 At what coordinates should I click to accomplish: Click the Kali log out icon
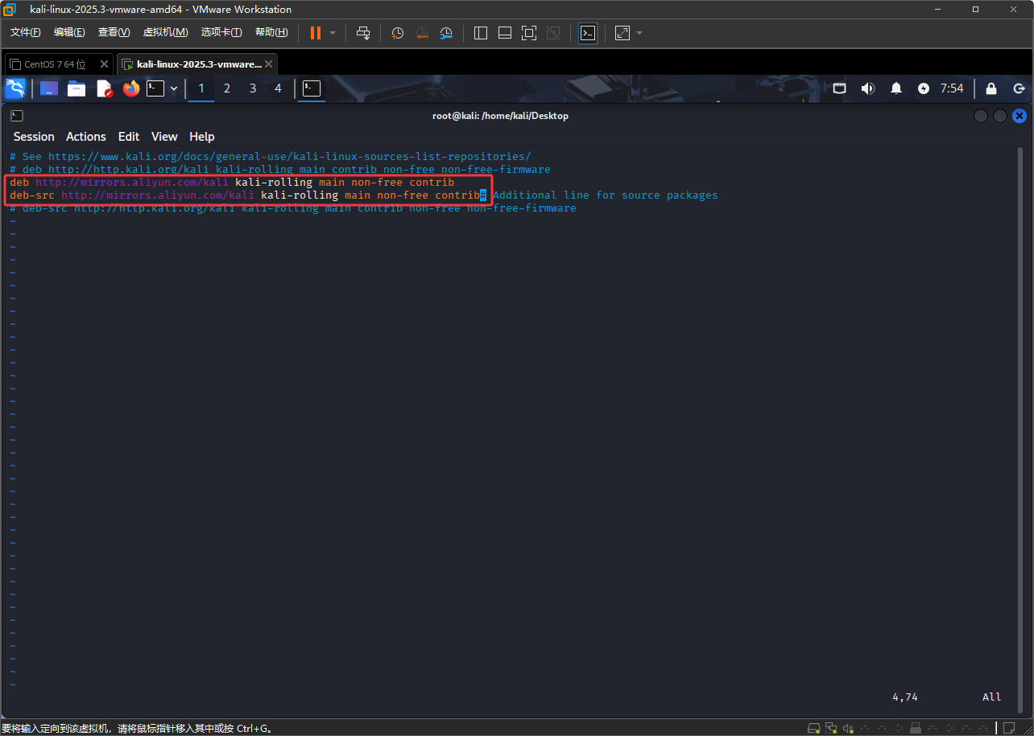coord(1019,88)
